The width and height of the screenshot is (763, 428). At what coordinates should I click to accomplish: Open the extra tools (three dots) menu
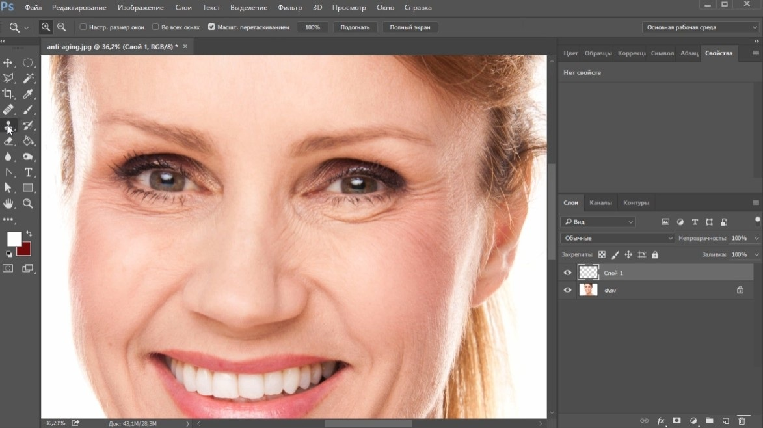[x=8, y=219]
